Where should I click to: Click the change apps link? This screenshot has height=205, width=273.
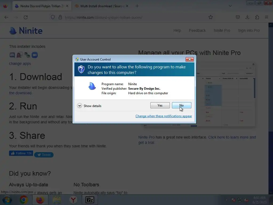point(20,64)
